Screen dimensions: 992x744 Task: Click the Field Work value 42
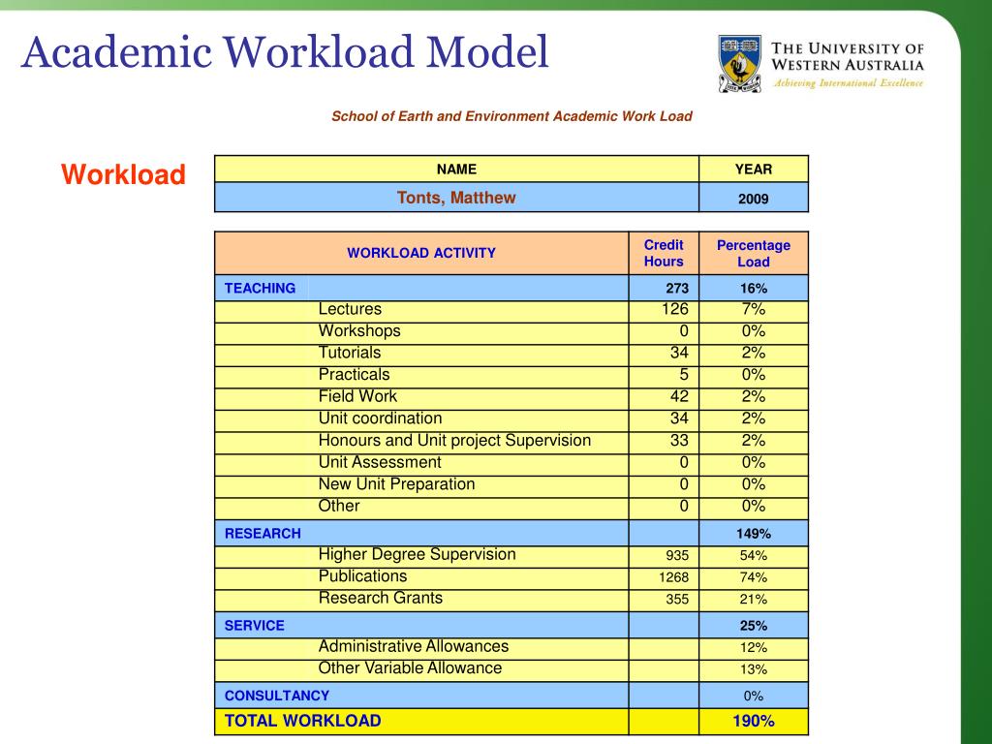679,396
